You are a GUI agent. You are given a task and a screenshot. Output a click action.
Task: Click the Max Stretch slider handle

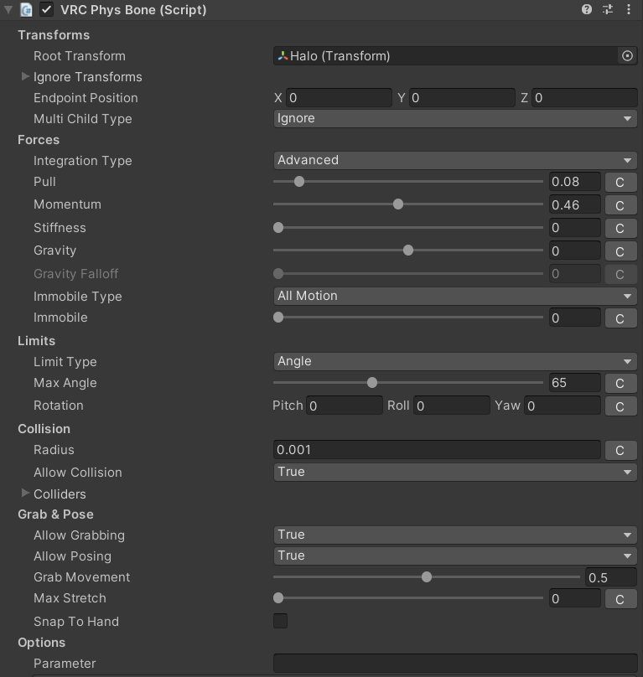coord(278,598)
